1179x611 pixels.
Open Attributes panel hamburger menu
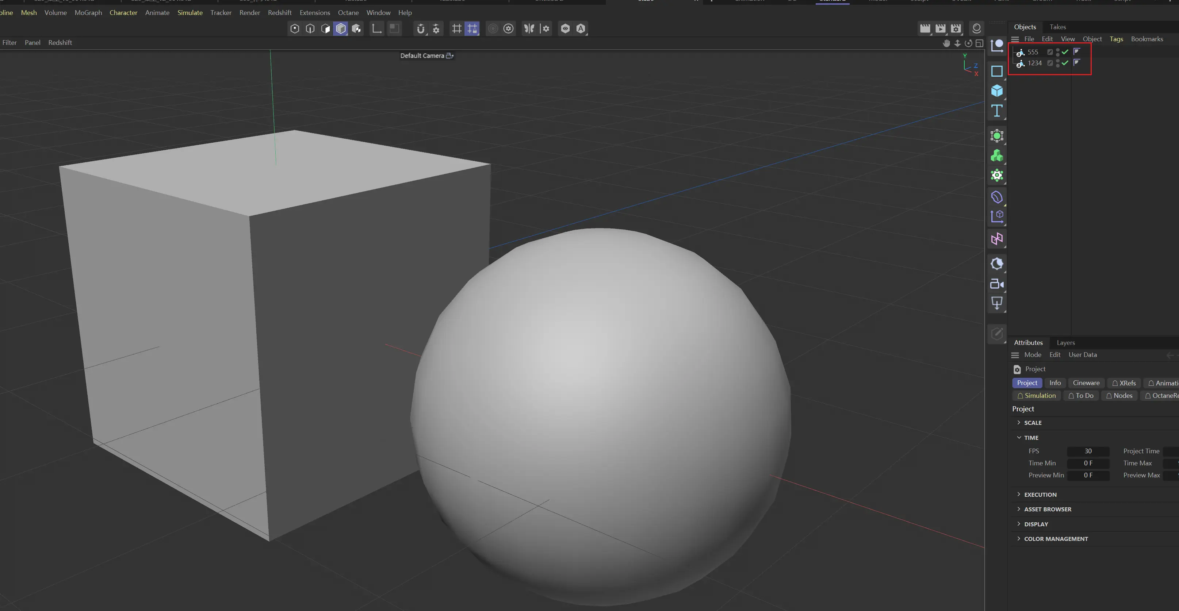(x=1015, y=355)
